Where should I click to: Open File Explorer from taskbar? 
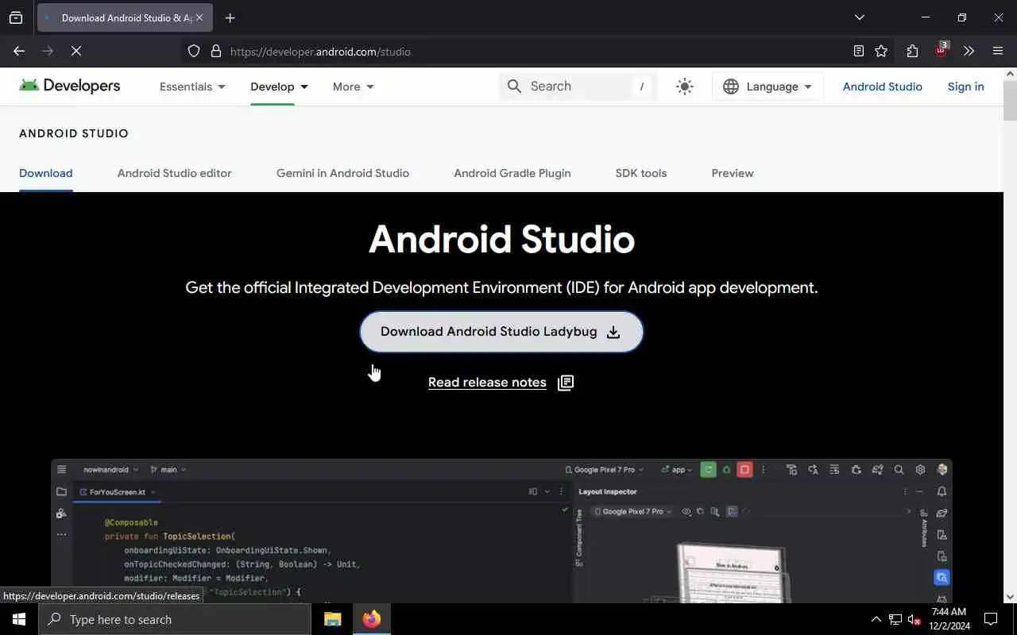pos(332,619)
